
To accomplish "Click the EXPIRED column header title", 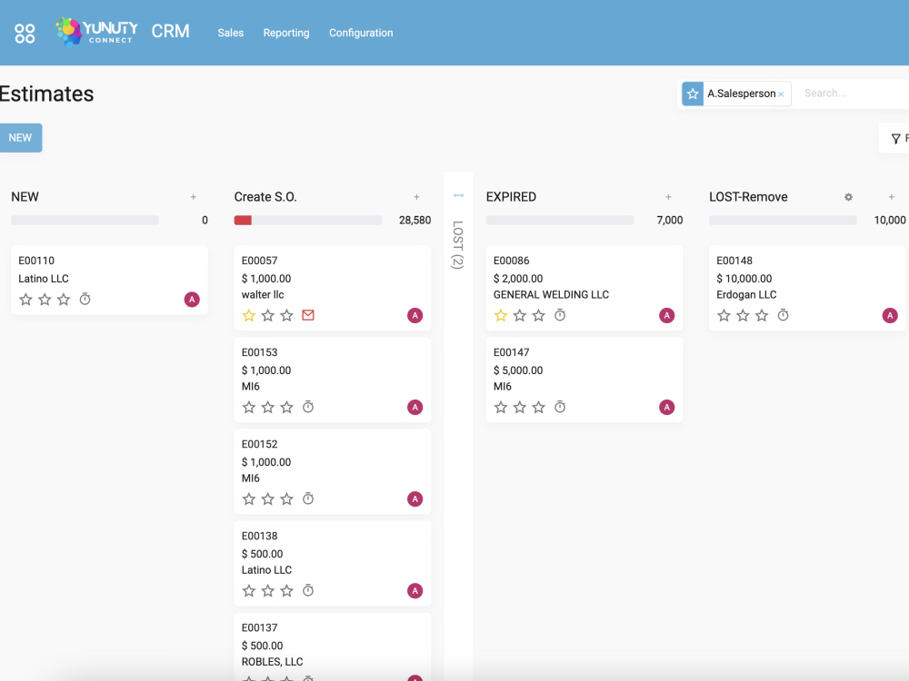I will pyautogui.click(x=511, y=197).
